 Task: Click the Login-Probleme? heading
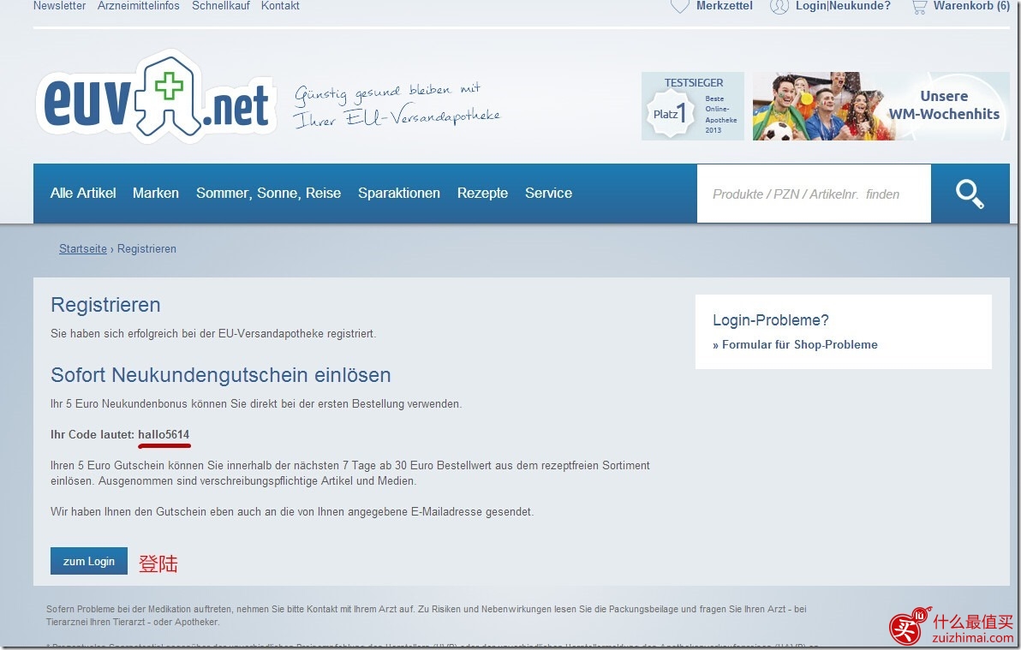(x=770, y=319)
